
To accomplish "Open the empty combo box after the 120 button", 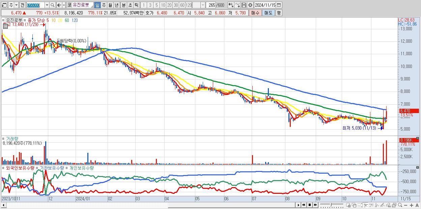I will (x=199, y=5).
